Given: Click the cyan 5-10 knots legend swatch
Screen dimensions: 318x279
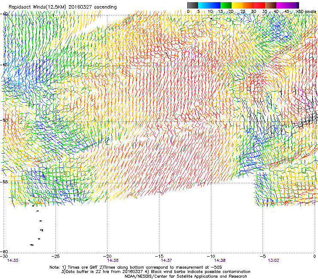Looking at the screenshot, I should coord(204,5).
